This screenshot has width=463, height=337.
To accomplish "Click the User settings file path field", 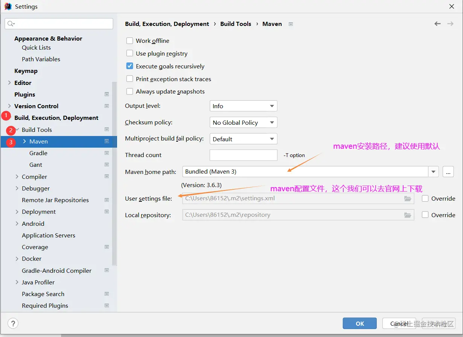I will click(298, 198).
